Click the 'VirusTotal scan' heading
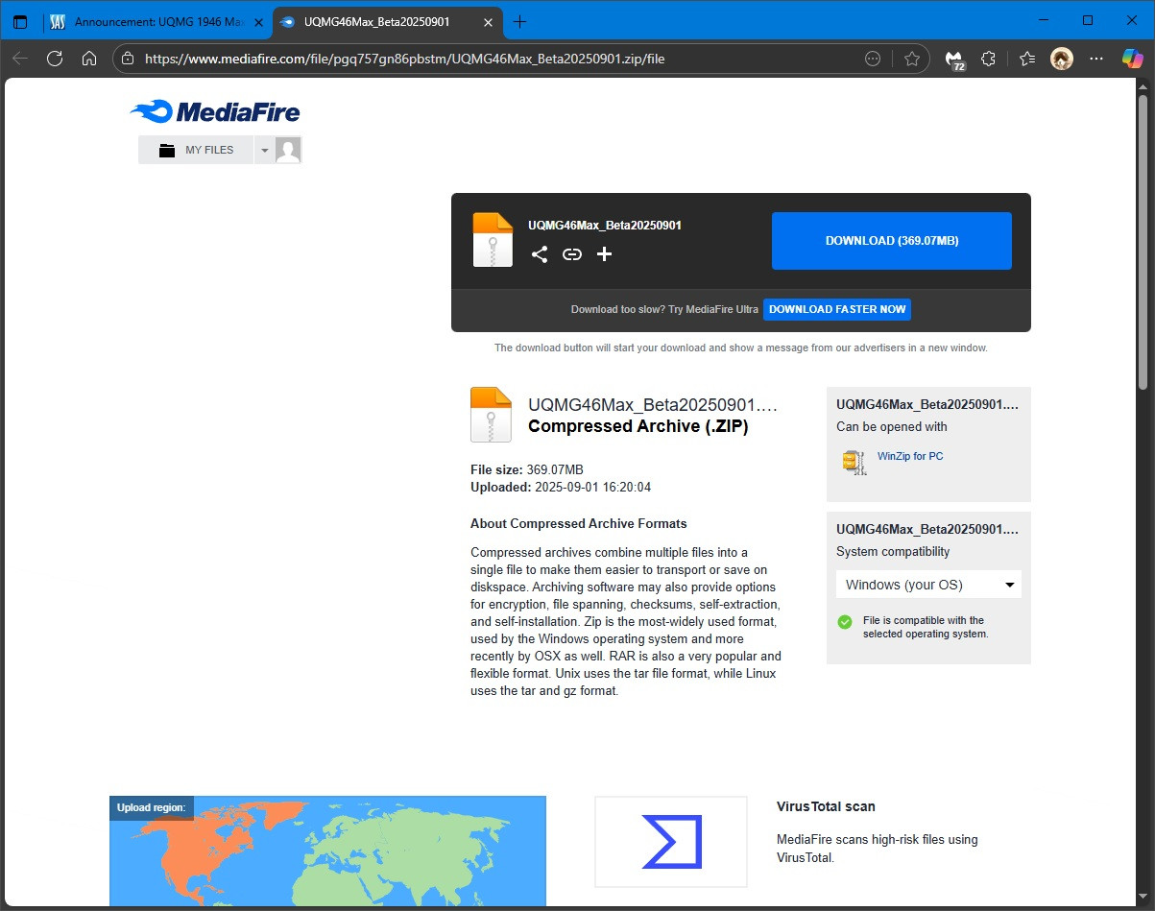The width and height of the screenshot is (1155, 911). point(826,806)
